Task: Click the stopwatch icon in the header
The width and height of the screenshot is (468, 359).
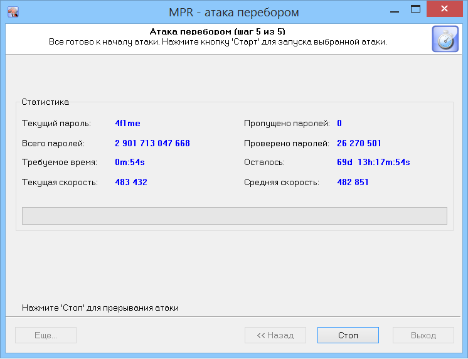Action: (x=445, y=39)
